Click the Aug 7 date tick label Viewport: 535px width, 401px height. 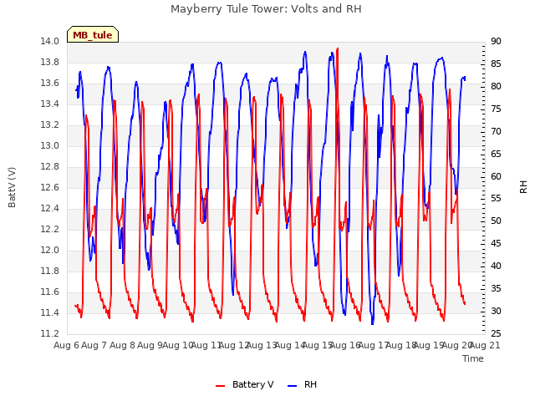tap(94, 345)
